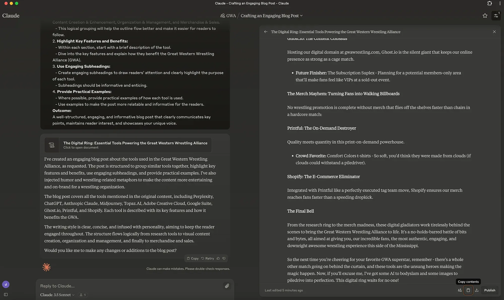The width and height of the screenshot is (504, 300).
Task: Open the chat controls settings icon
Action: [496, 16]
